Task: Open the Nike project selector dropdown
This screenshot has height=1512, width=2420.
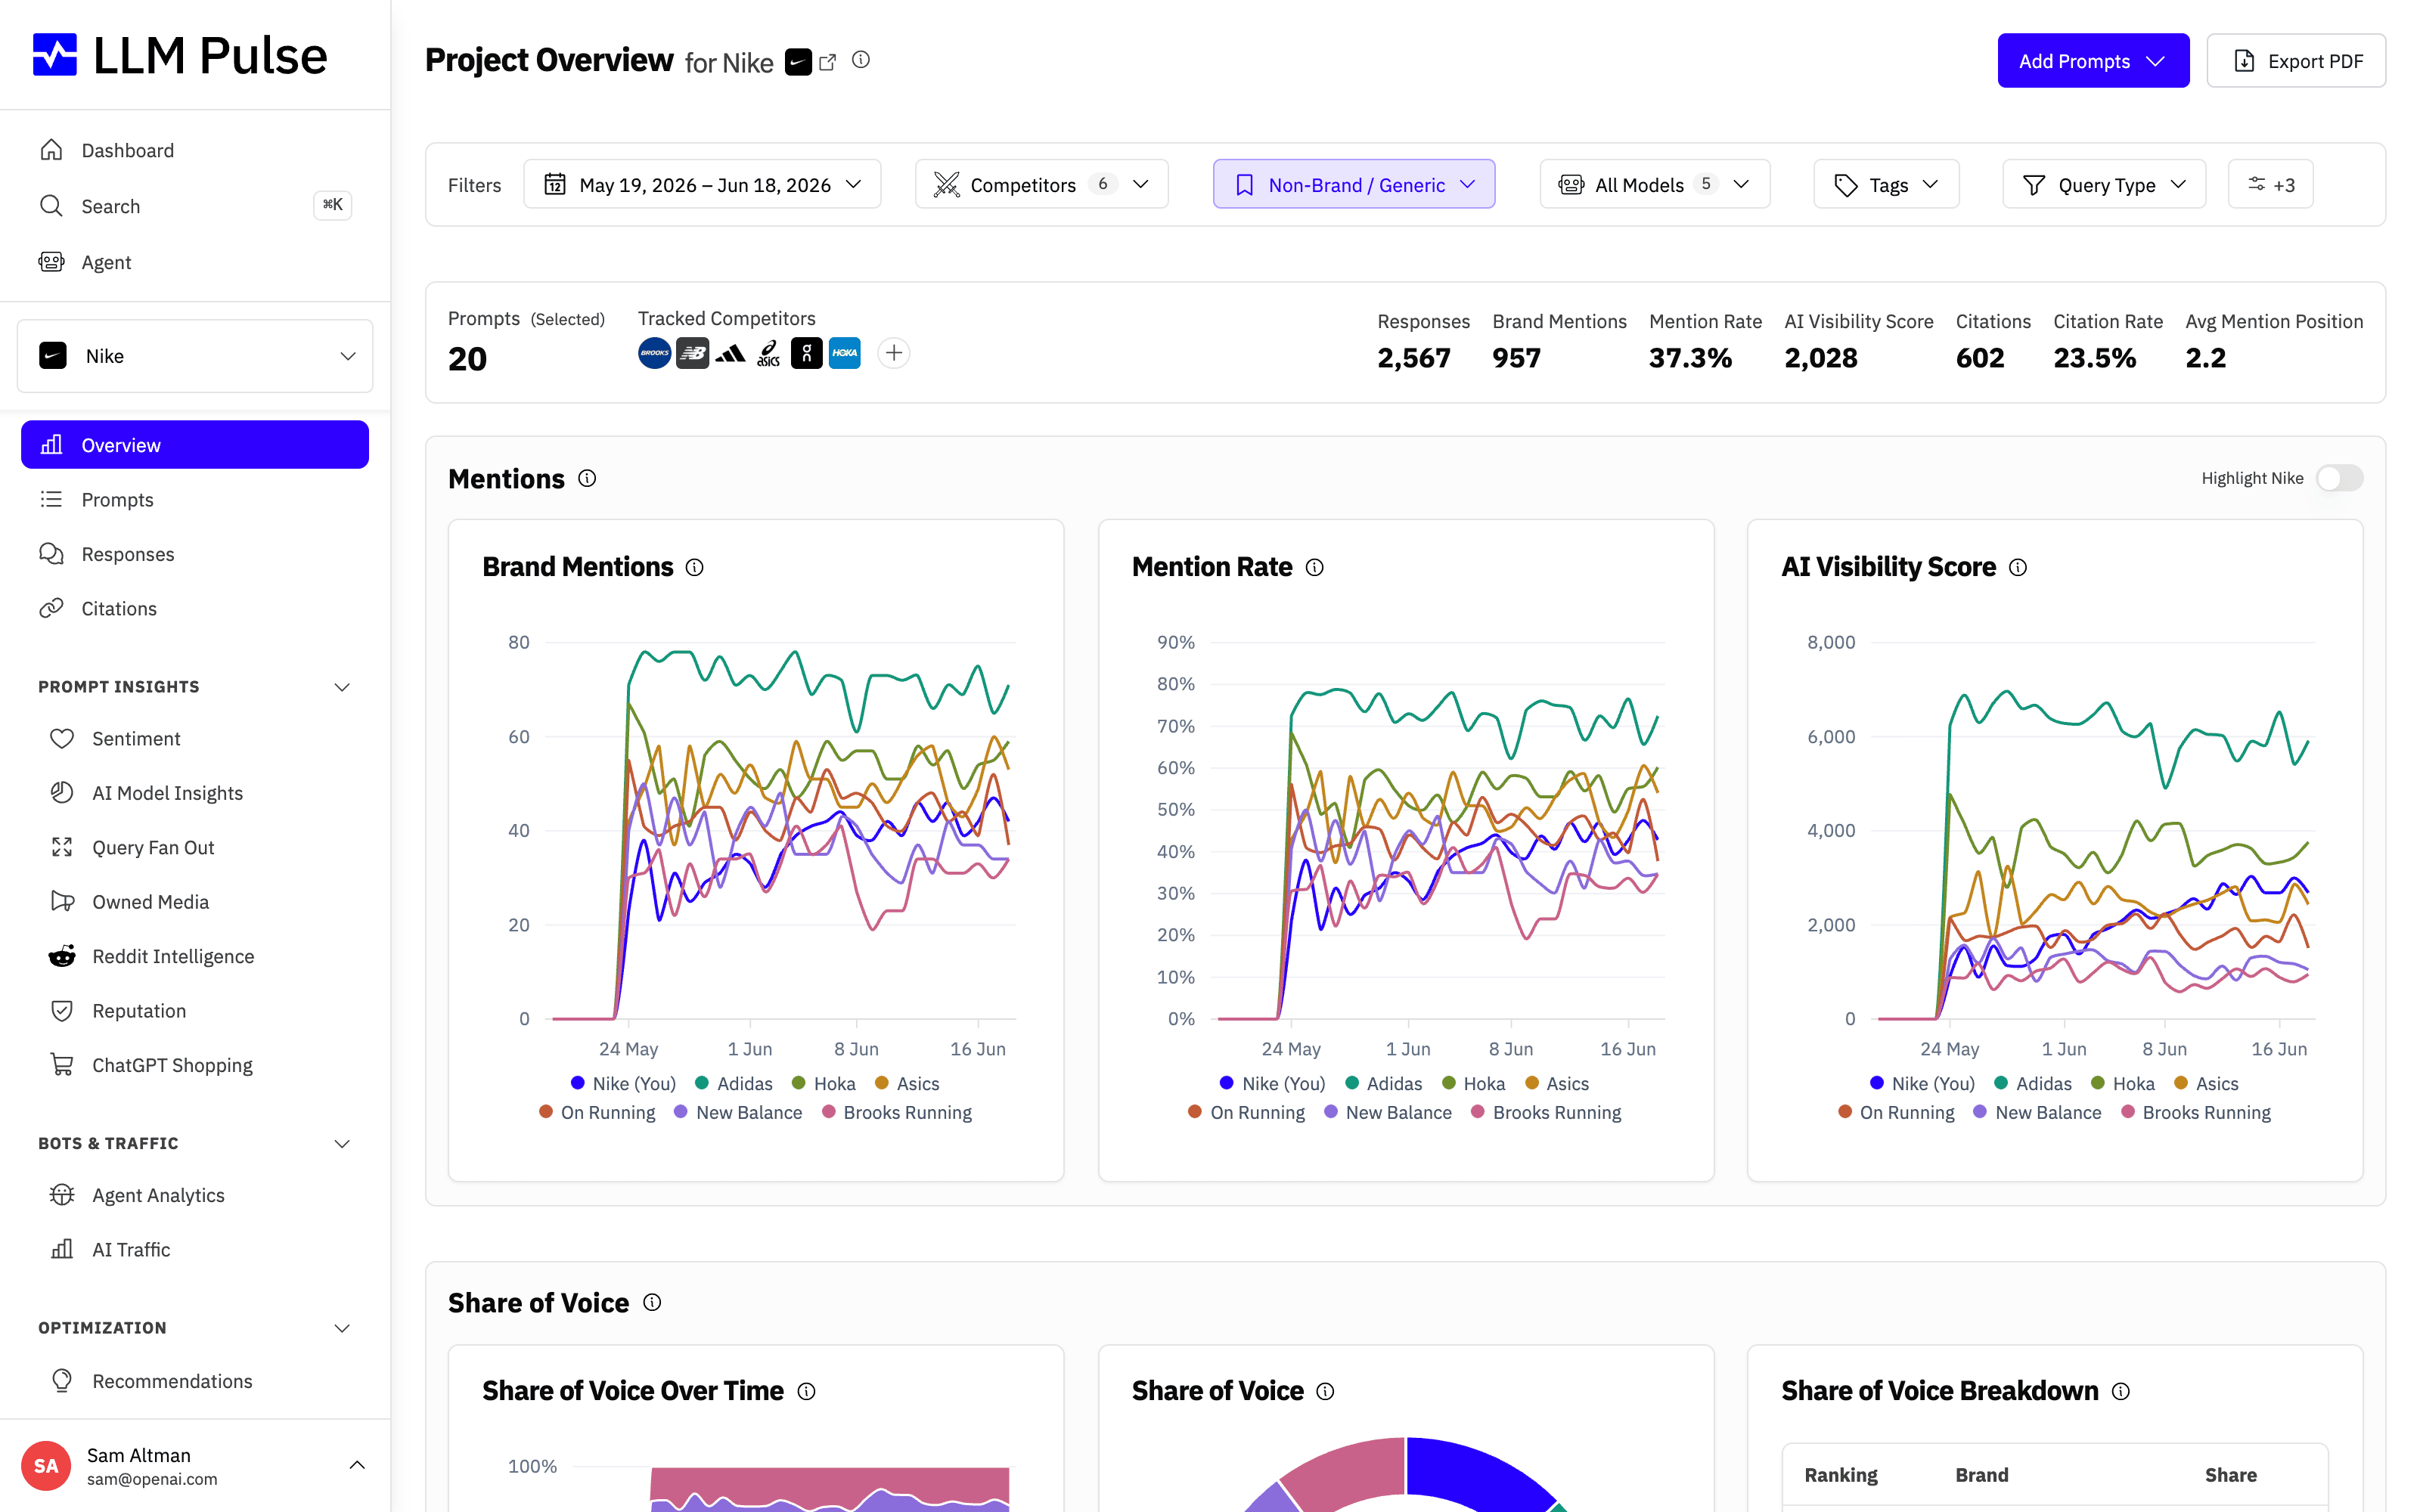Action: point(195,356)
